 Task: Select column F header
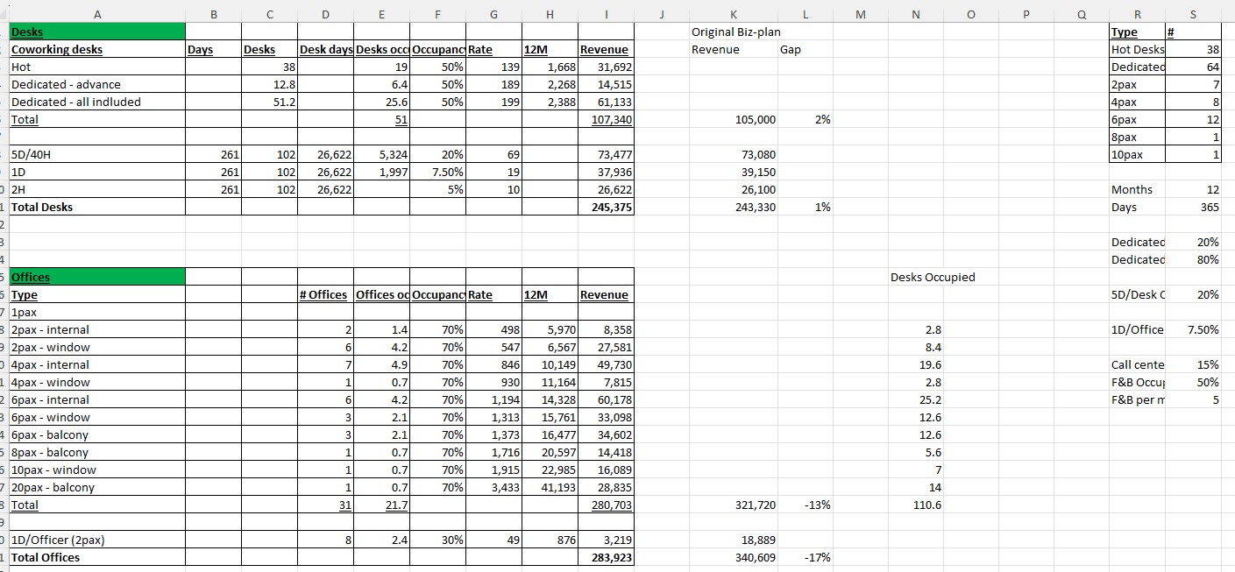click(437, 14)
